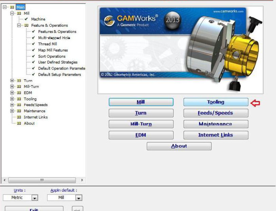
Task: Collapse the Feature & Operations node
Action: 19,25
